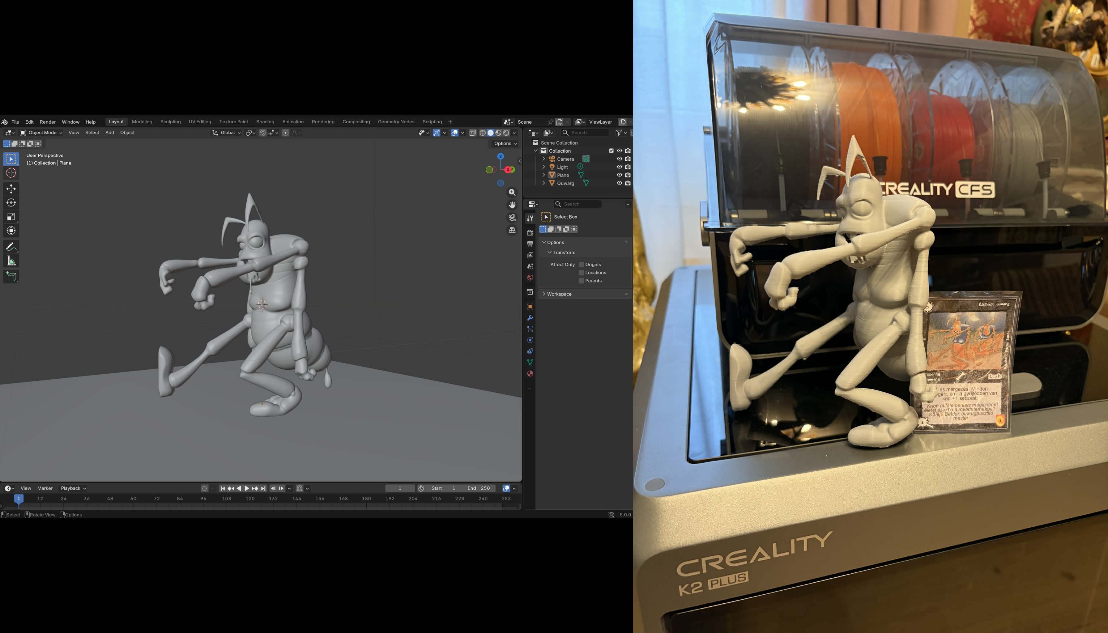
Task: Select the Add Cube tool
Action: pos(11,277)
